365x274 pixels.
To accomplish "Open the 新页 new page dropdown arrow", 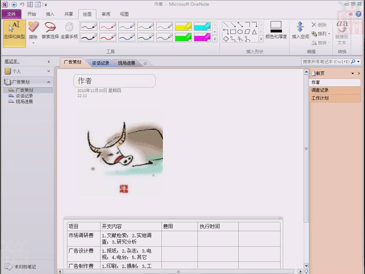I will tap(353, 73).
